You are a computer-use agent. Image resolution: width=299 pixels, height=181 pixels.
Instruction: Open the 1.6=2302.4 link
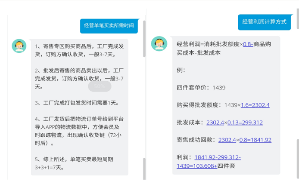(x=255, y=105)
